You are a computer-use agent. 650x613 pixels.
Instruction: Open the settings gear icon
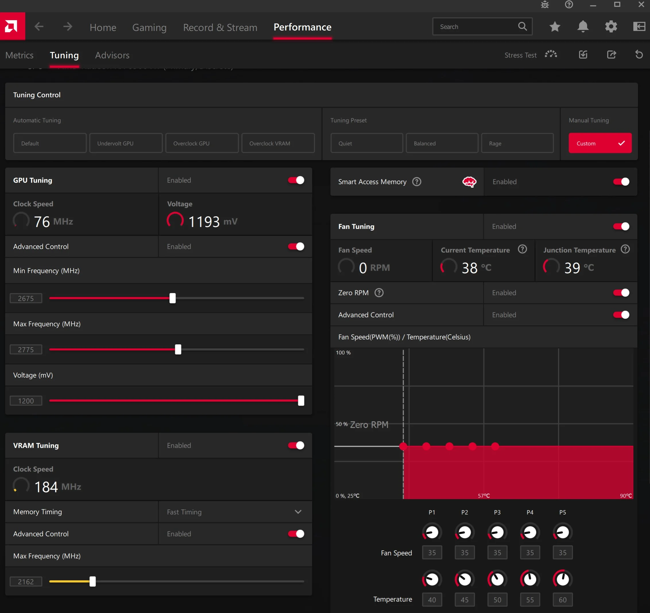[611, 26]
